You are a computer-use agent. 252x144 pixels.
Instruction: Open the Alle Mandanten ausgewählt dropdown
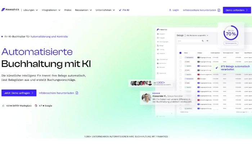[197, 35]
